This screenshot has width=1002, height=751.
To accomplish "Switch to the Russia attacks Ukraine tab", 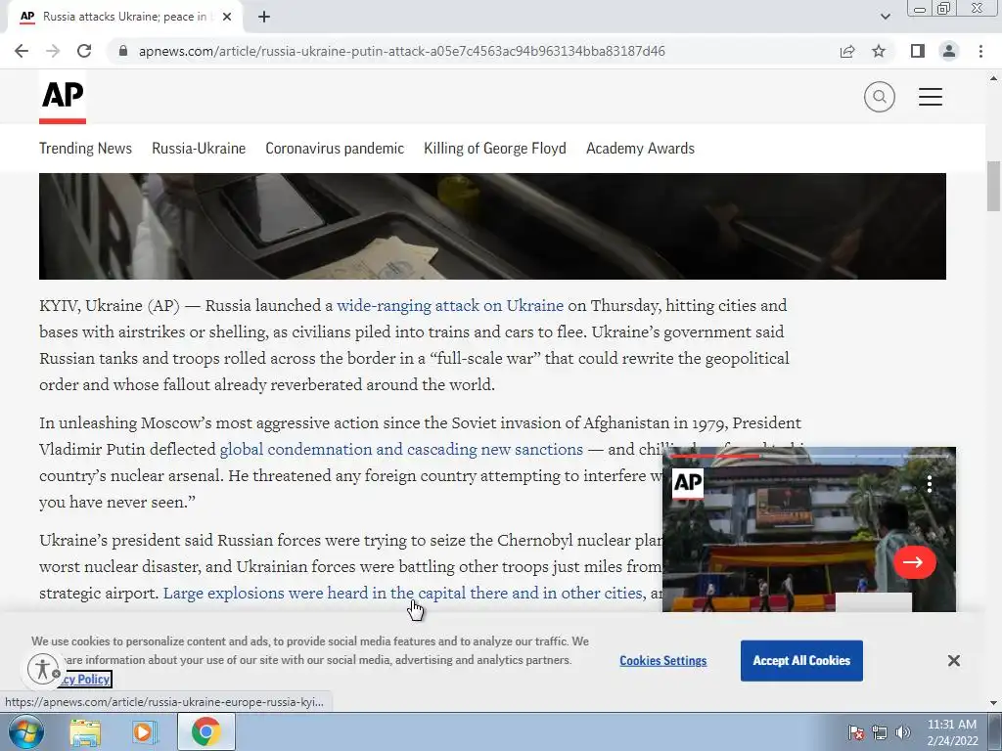I will coord(124,17).
